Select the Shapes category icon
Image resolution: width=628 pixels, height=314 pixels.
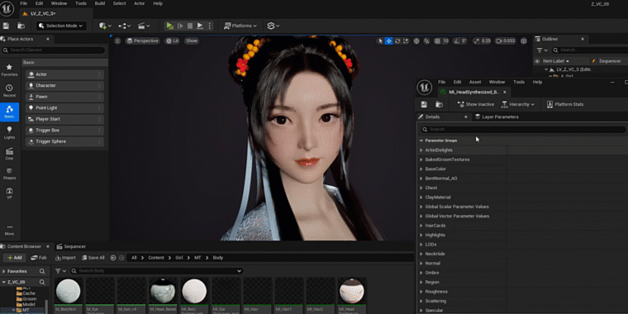click(9, 174)
